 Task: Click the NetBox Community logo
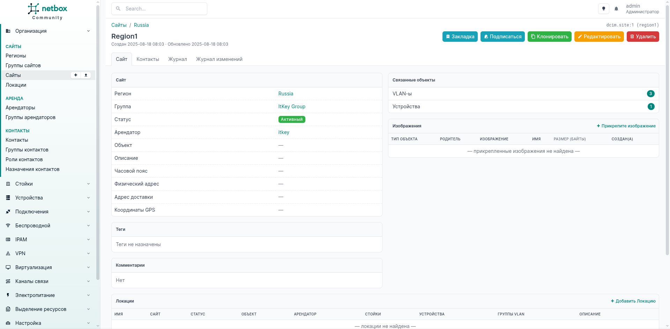[x=47, y=11]
